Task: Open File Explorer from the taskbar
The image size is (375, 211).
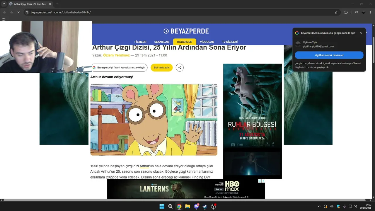Action: (x=187, y=206)
